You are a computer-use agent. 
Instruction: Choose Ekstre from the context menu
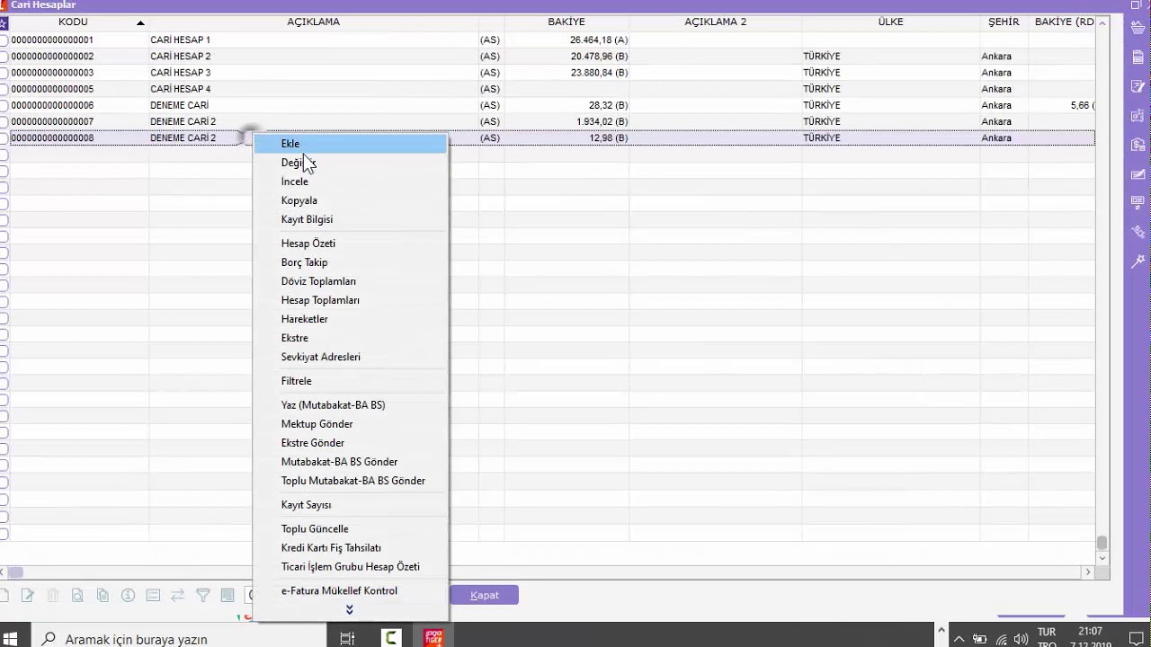coord(350,338)
